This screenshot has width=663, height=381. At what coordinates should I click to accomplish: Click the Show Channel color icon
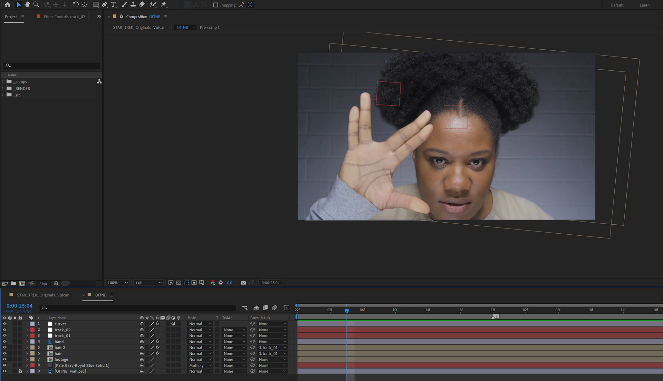click(x=213, y=283)
